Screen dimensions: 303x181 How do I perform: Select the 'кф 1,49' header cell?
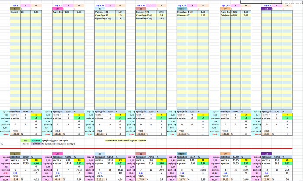(141, 6)
